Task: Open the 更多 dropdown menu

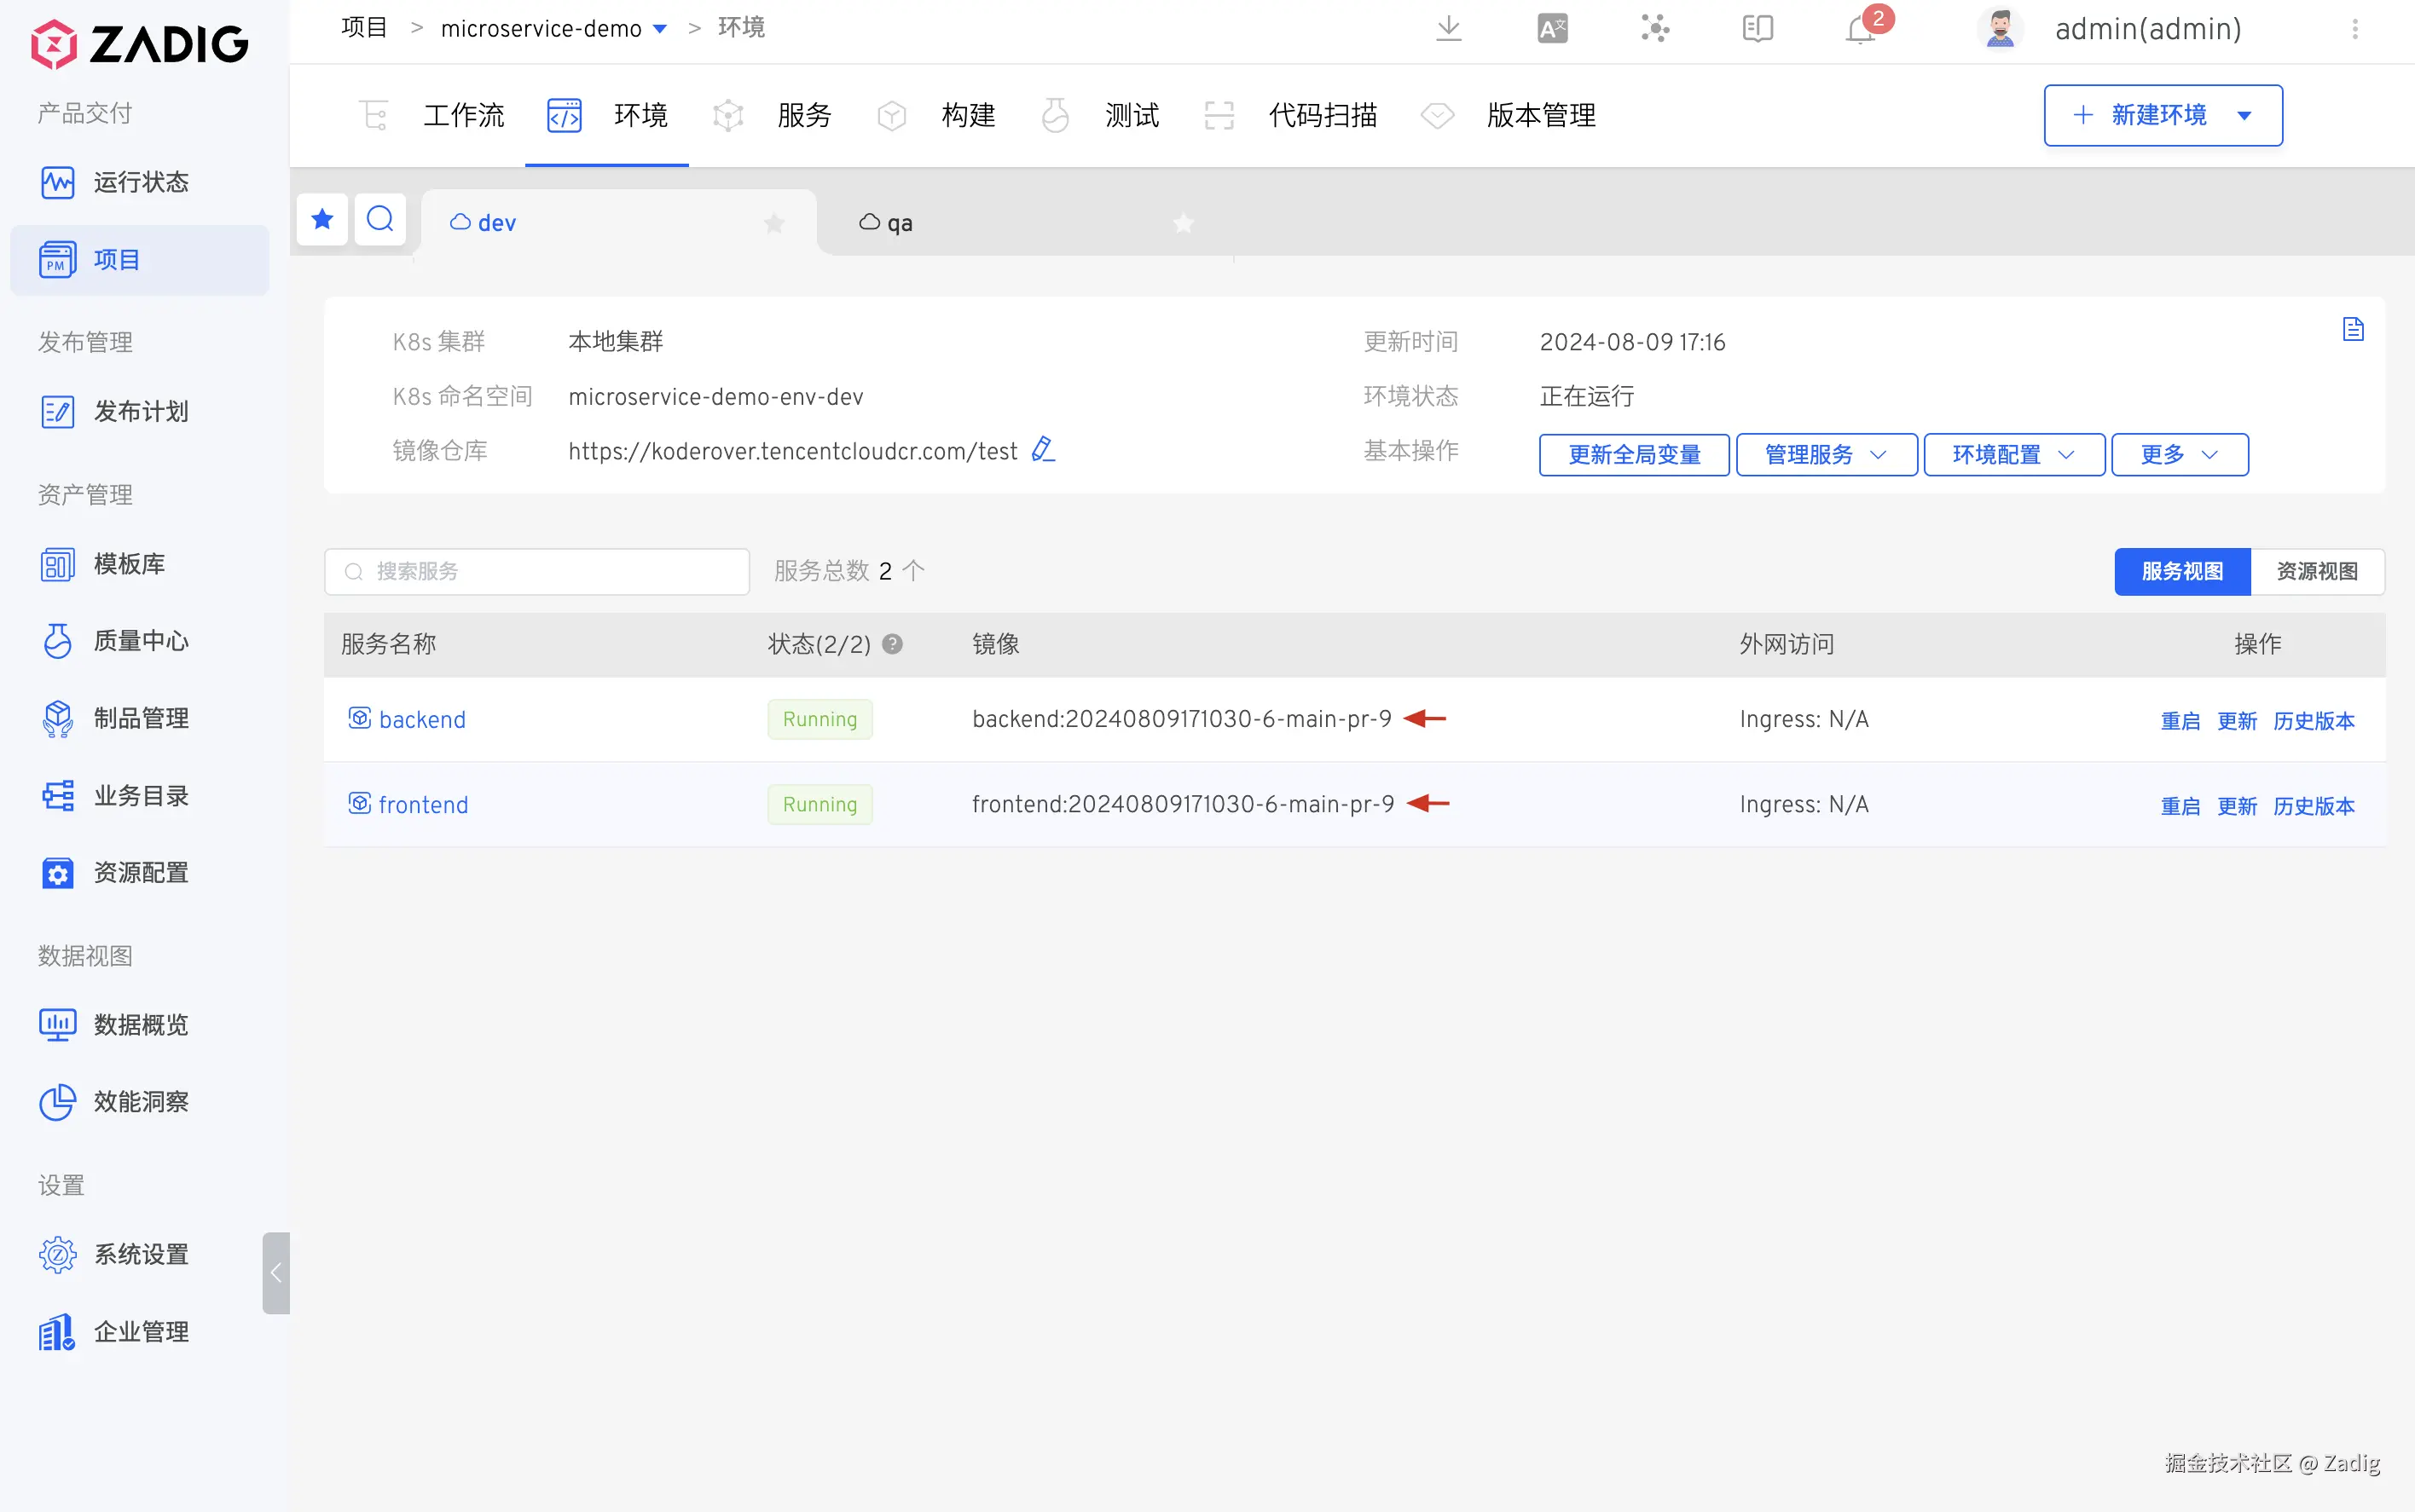Action: pos(2179,455)
